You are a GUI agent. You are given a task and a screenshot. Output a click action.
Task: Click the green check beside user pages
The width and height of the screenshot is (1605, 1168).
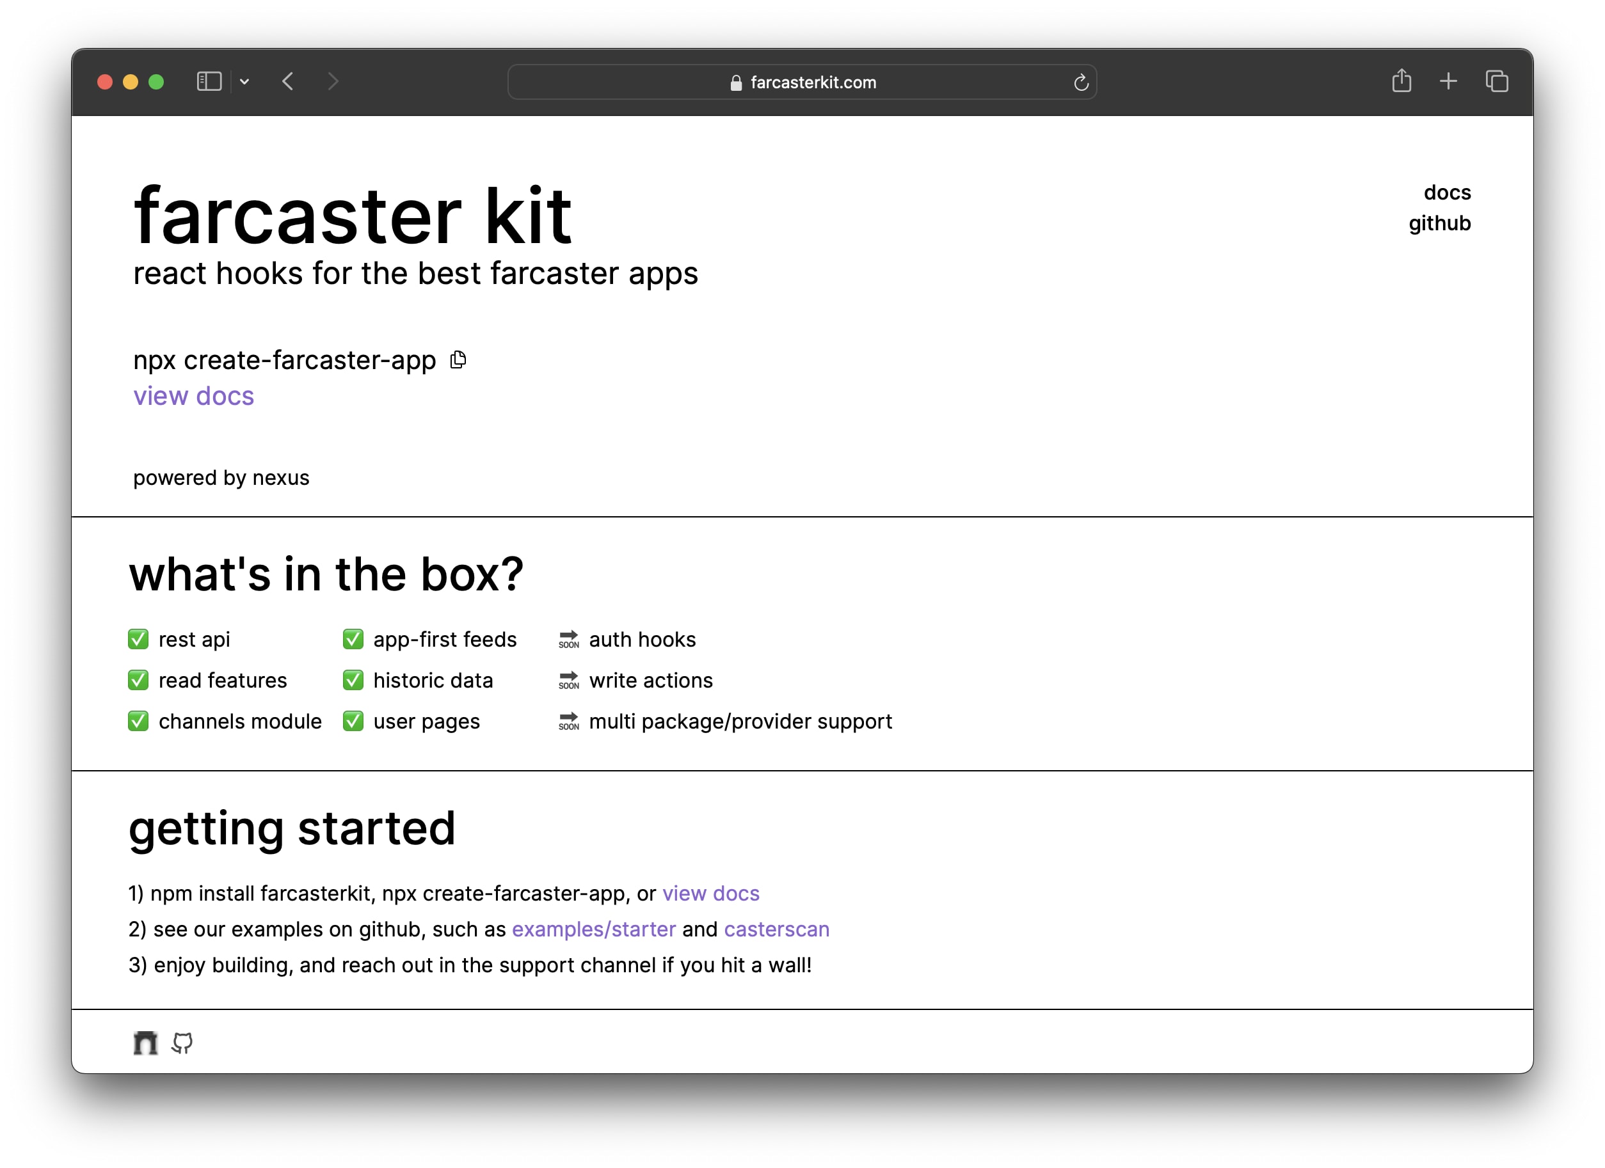(x=353, y=722)
